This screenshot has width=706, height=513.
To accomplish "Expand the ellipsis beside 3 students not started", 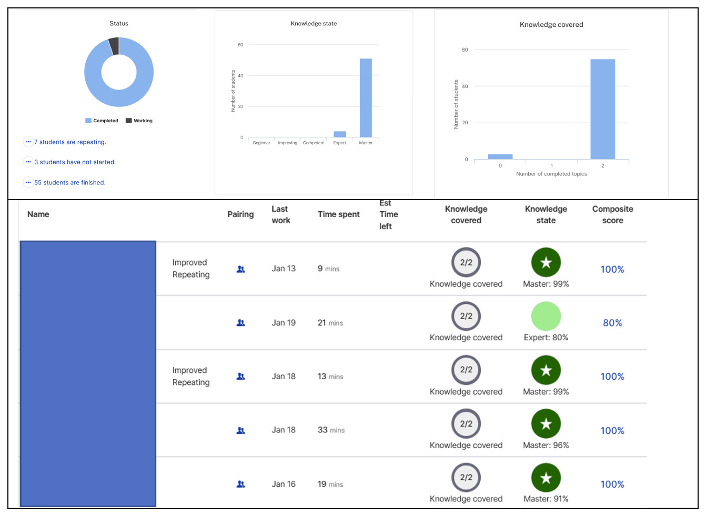I will 28,162.
